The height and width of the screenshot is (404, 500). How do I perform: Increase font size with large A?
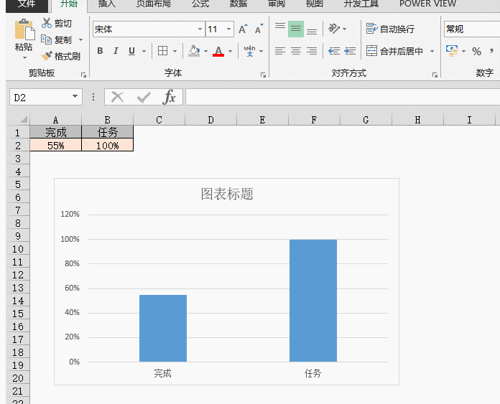click(x=243, y=29)
